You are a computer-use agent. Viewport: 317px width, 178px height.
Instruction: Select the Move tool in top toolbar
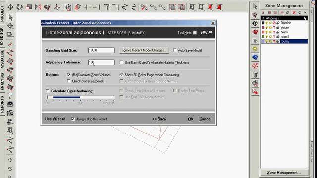click(10, 7)
